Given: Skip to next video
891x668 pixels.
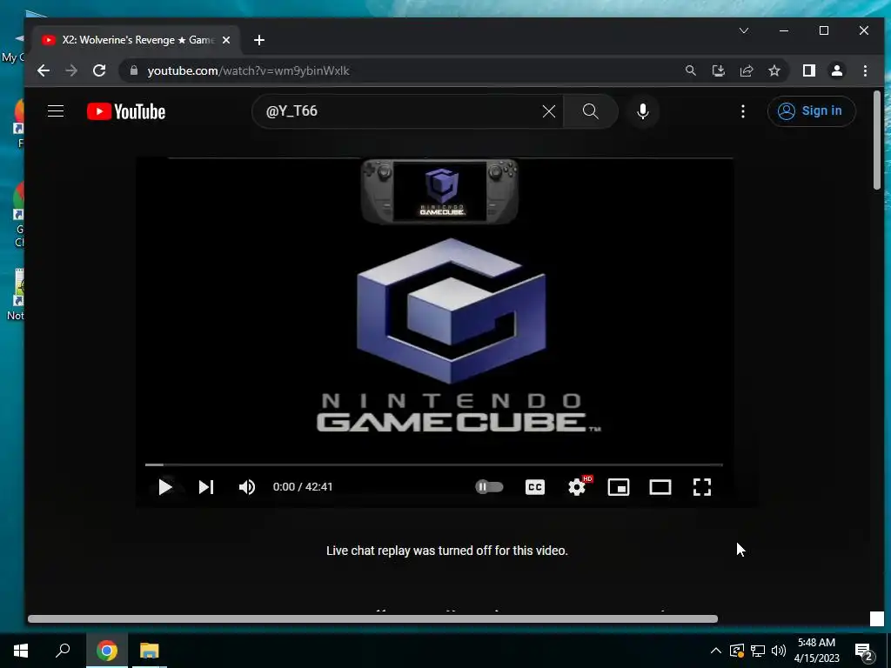Looking at the screenshot, I should click(206, 487).
